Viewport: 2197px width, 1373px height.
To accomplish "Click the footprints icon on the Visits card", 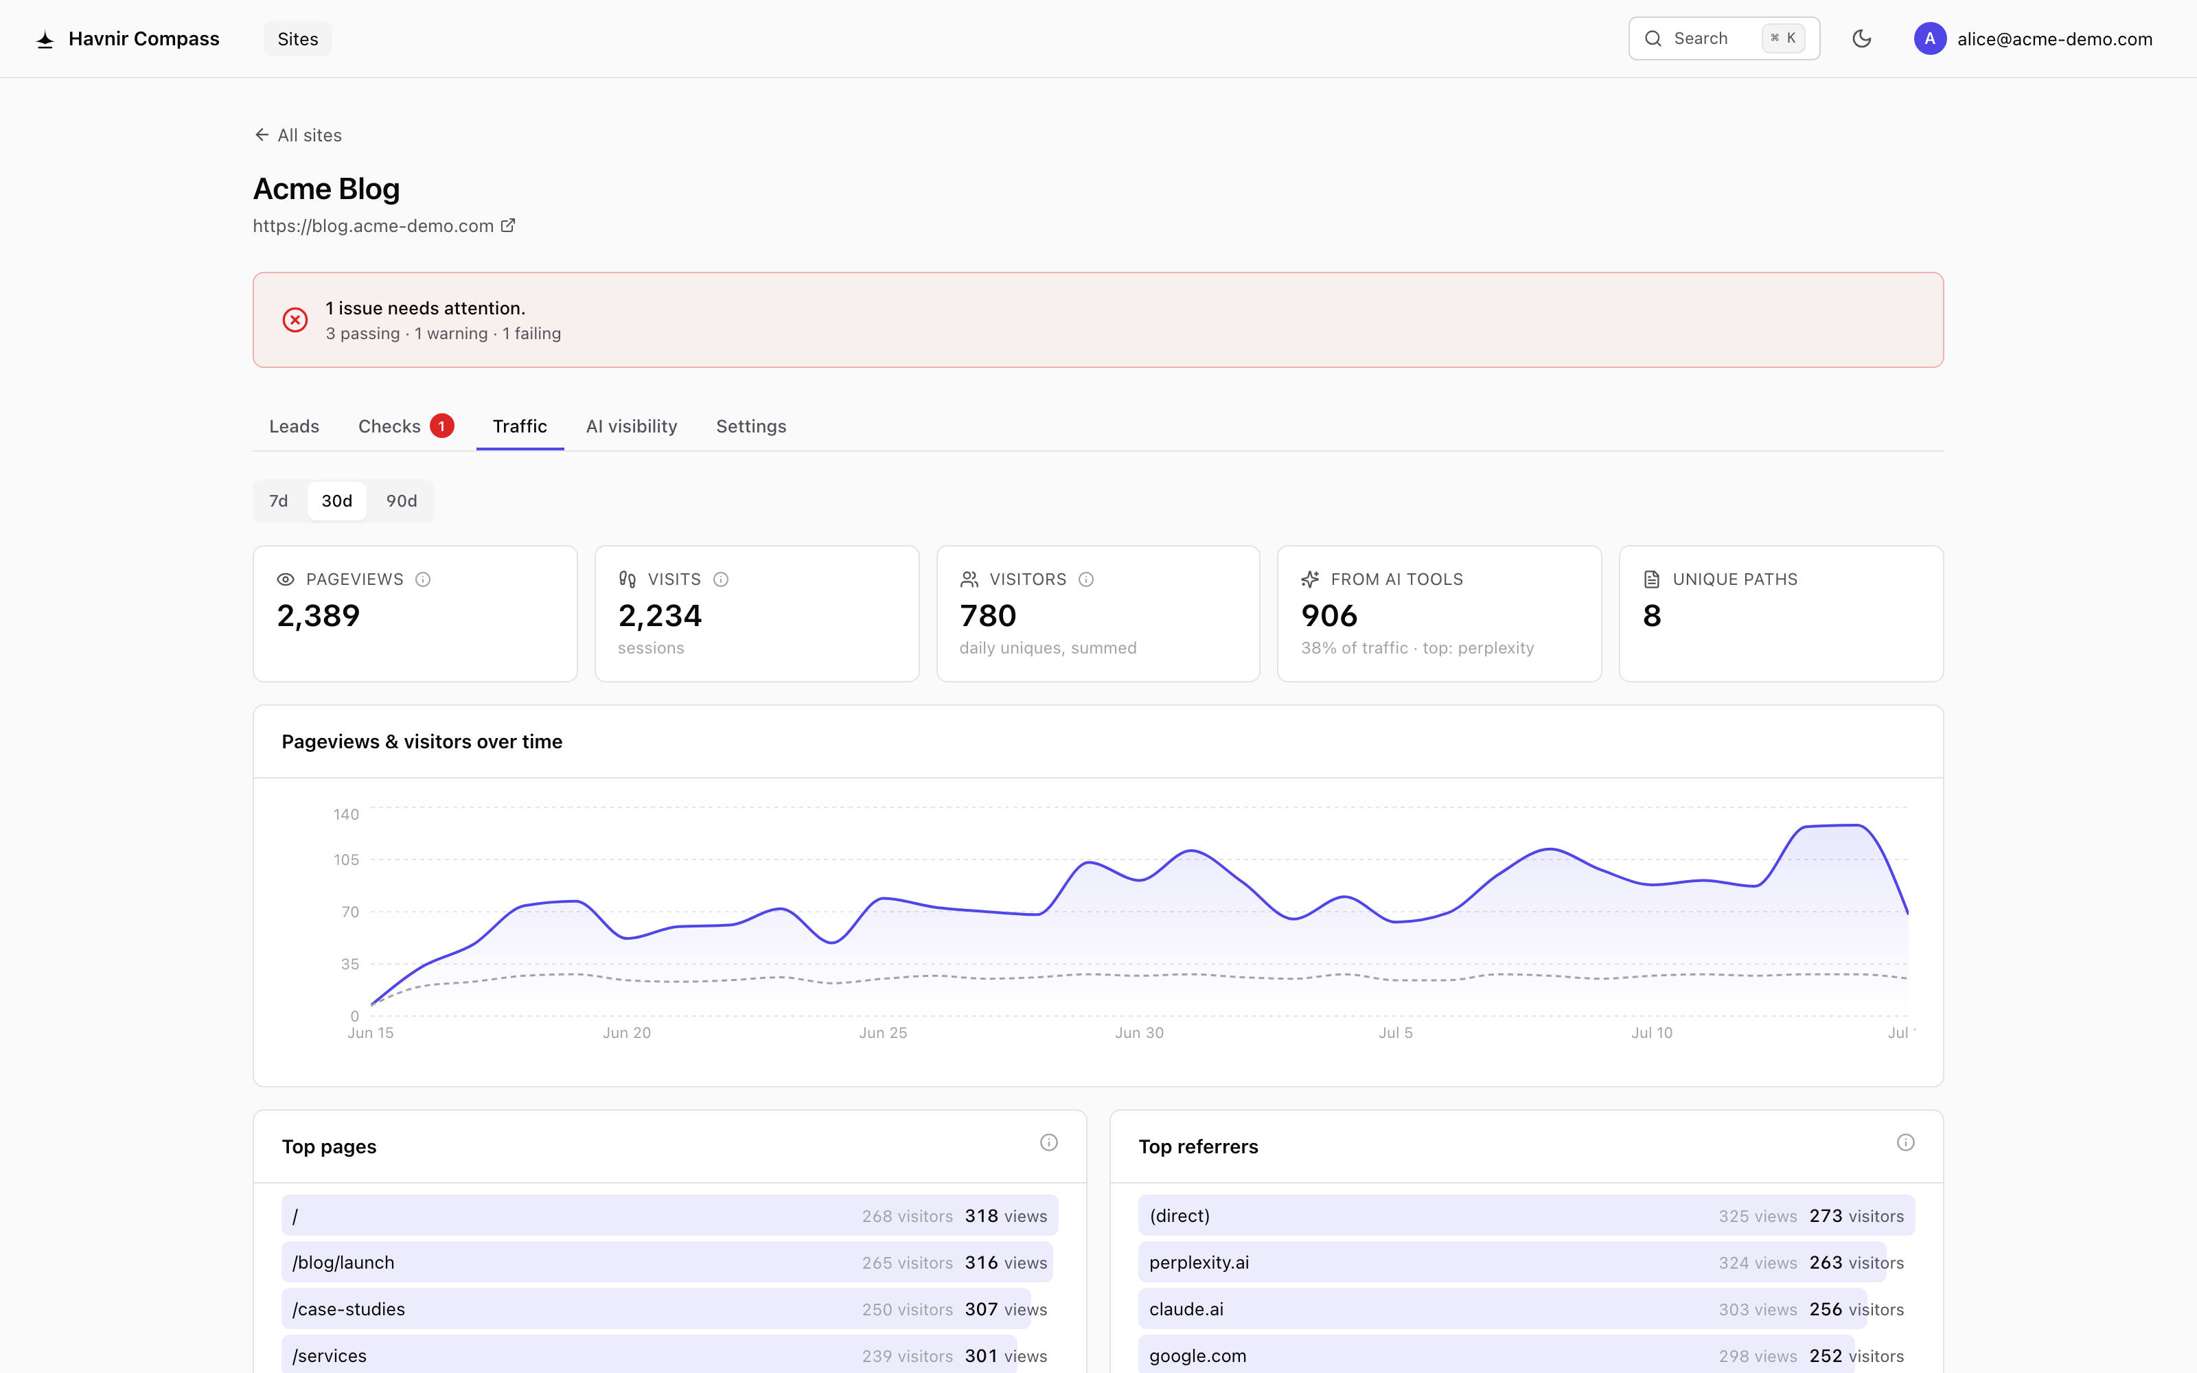I will point(628,579).
